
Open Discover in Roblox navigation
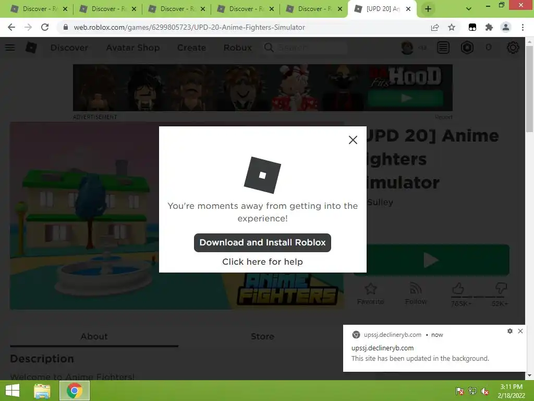pyautogui.click(x=69, y=48)
